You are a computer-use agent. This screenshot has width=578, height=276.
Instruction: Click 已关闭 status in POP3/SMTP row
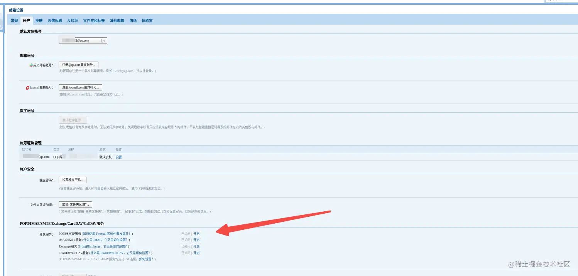[x=186, y=234]
